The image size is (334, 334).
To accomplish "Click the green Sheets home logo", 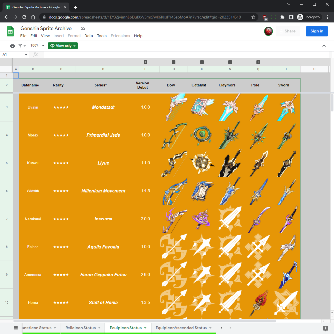I will click(x=10, y=31).
